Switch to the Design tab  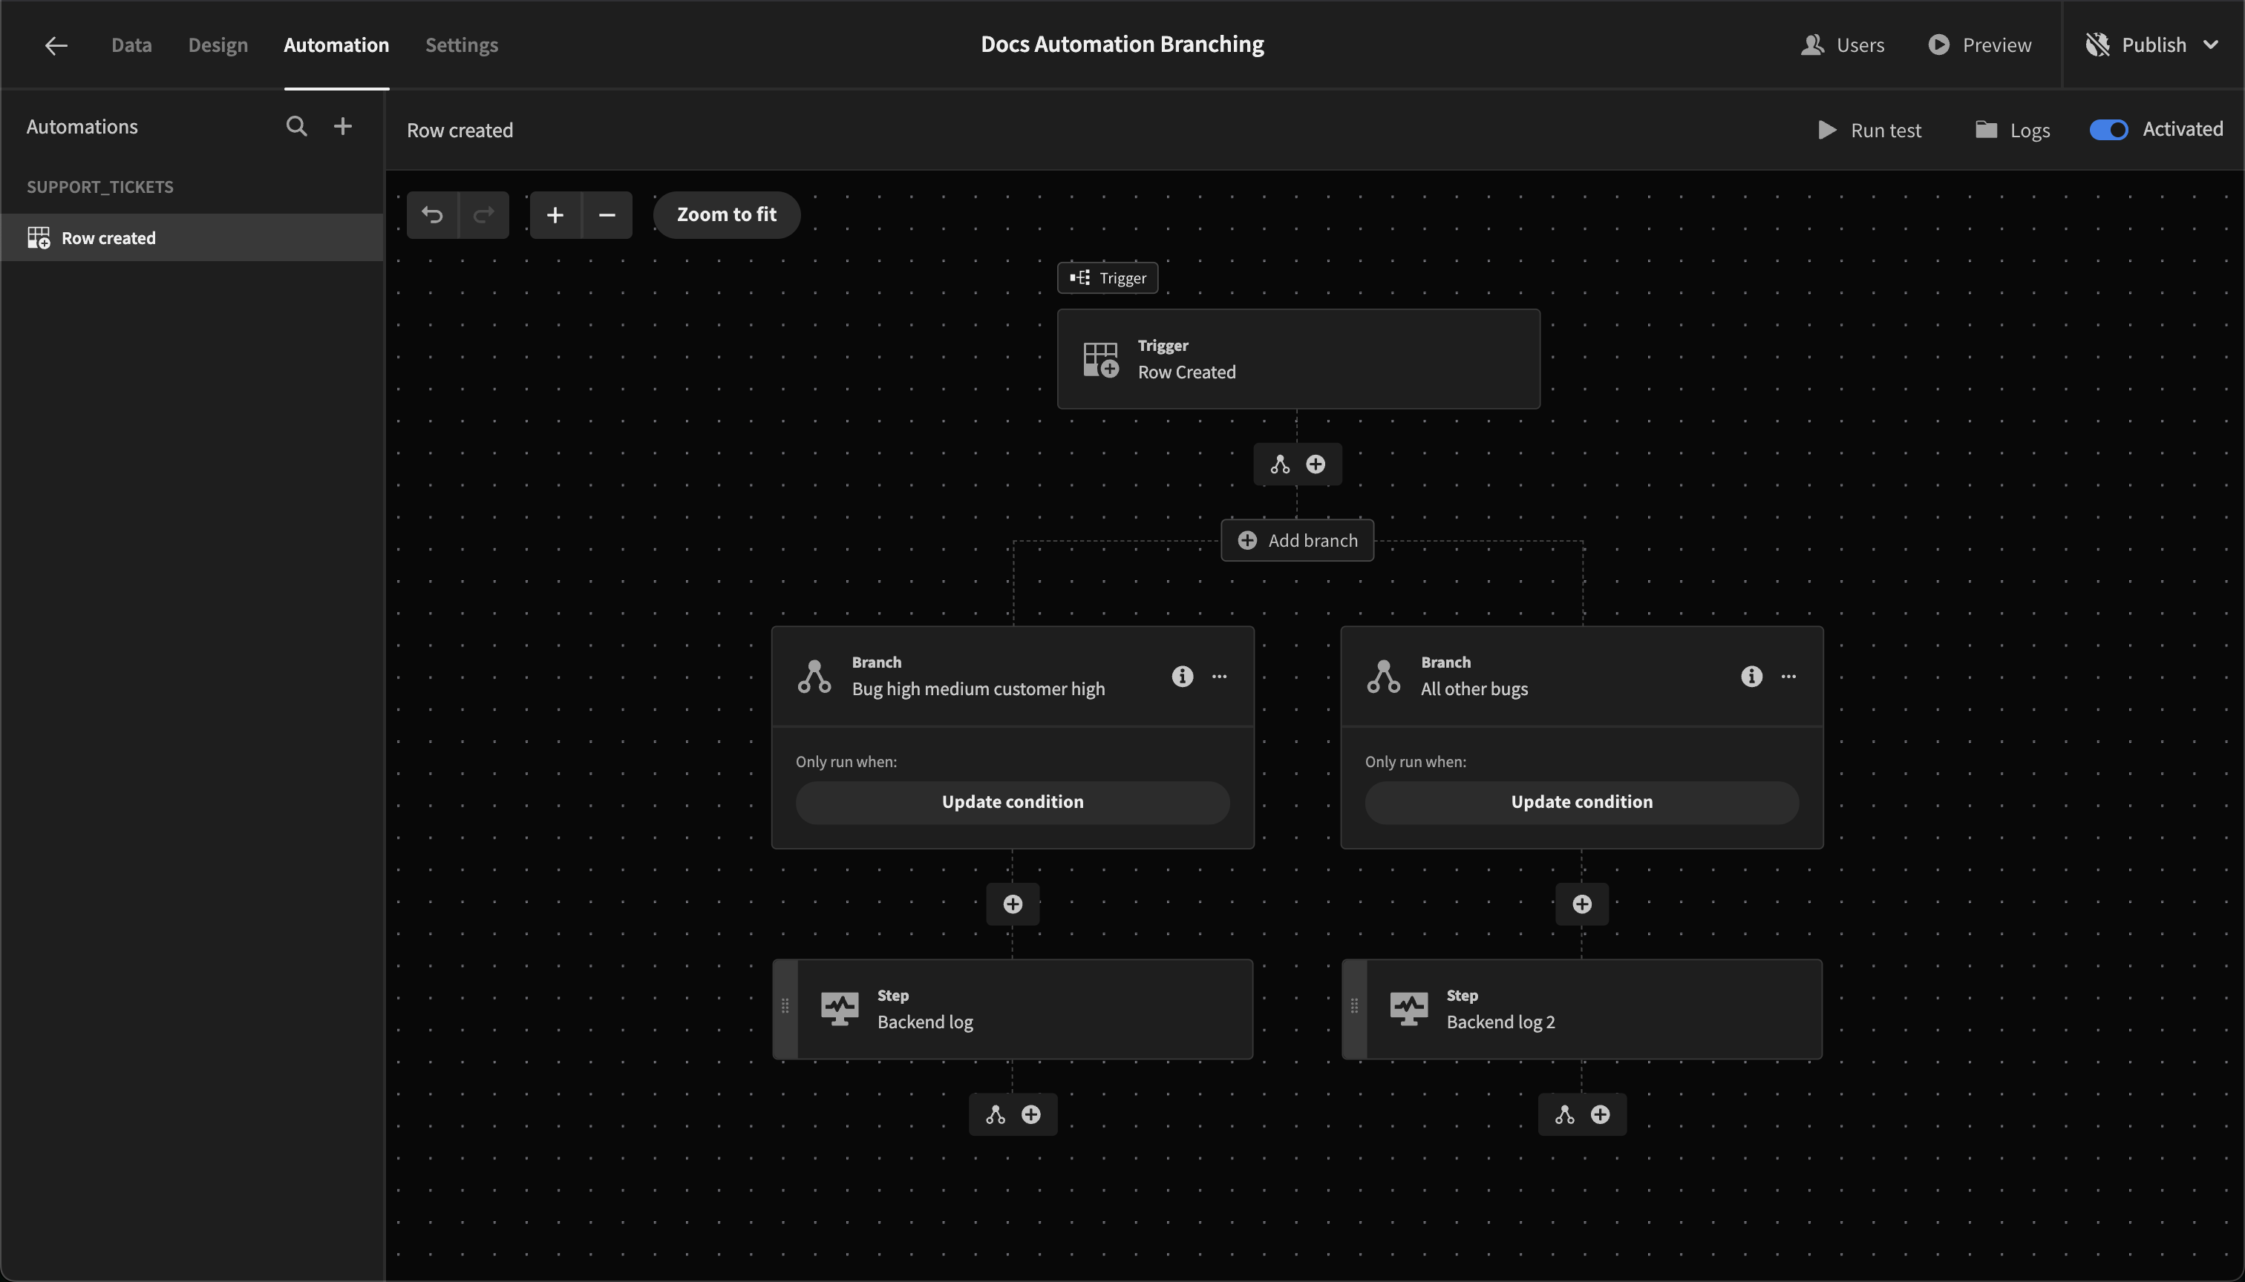(218, 45)
